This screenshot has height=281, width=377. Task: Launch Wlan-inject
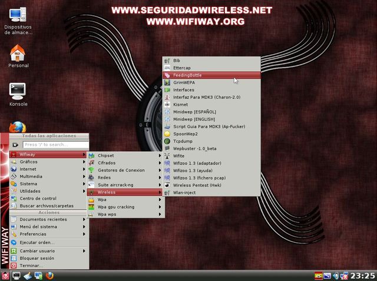tap(211, 192)
